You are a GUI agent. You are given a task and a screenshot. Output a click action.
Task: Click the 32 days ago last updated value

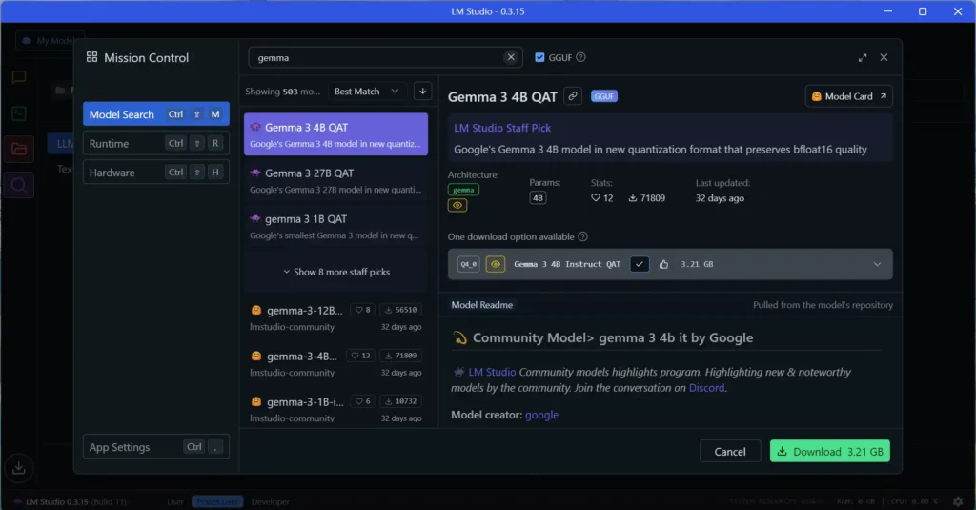tap(720, 198)
